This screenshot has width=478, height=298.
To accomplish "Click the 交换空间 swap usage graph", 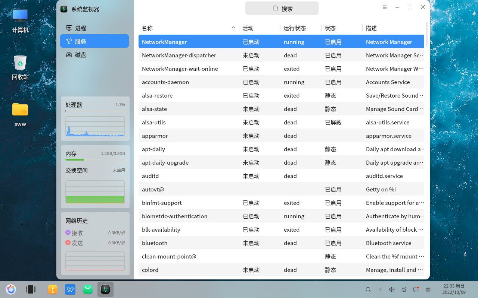I will (95, 192).
